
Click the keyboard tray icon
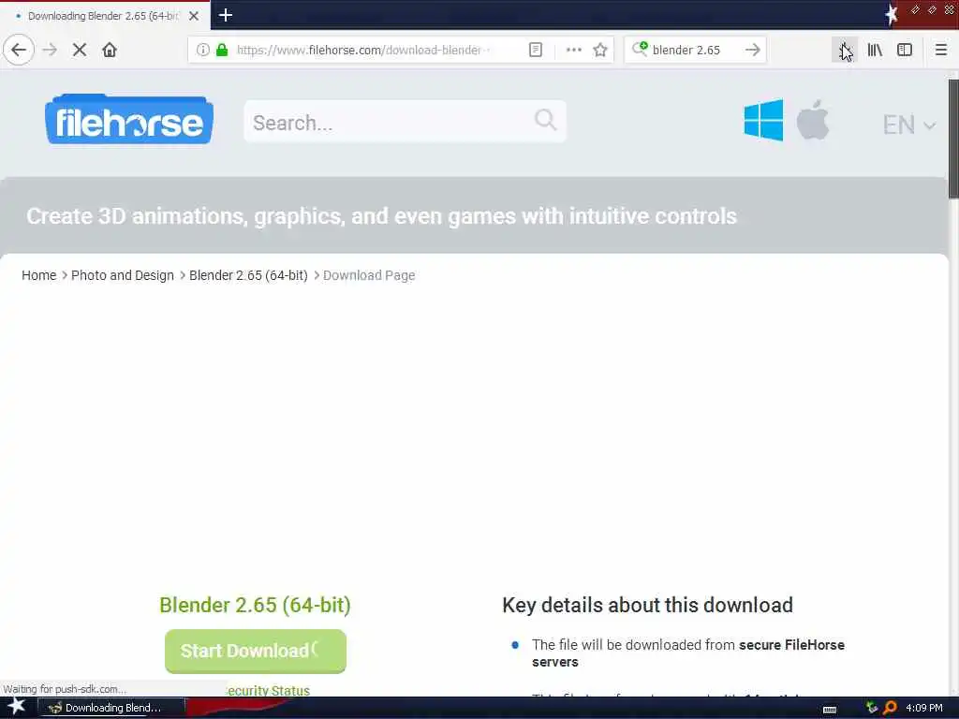click(x=830, y=710)
